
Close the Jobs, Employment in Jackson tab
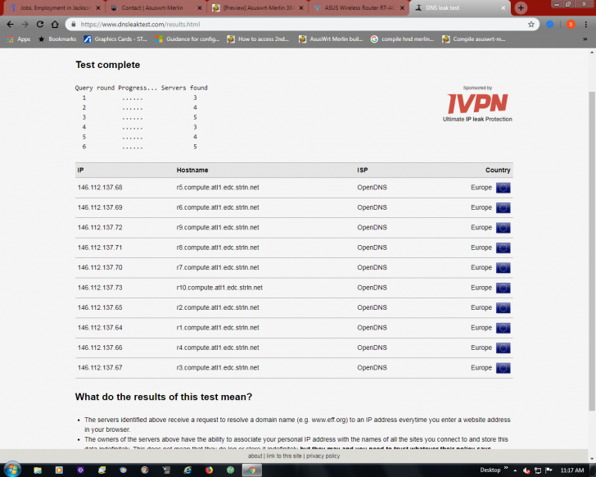(98, 8)
